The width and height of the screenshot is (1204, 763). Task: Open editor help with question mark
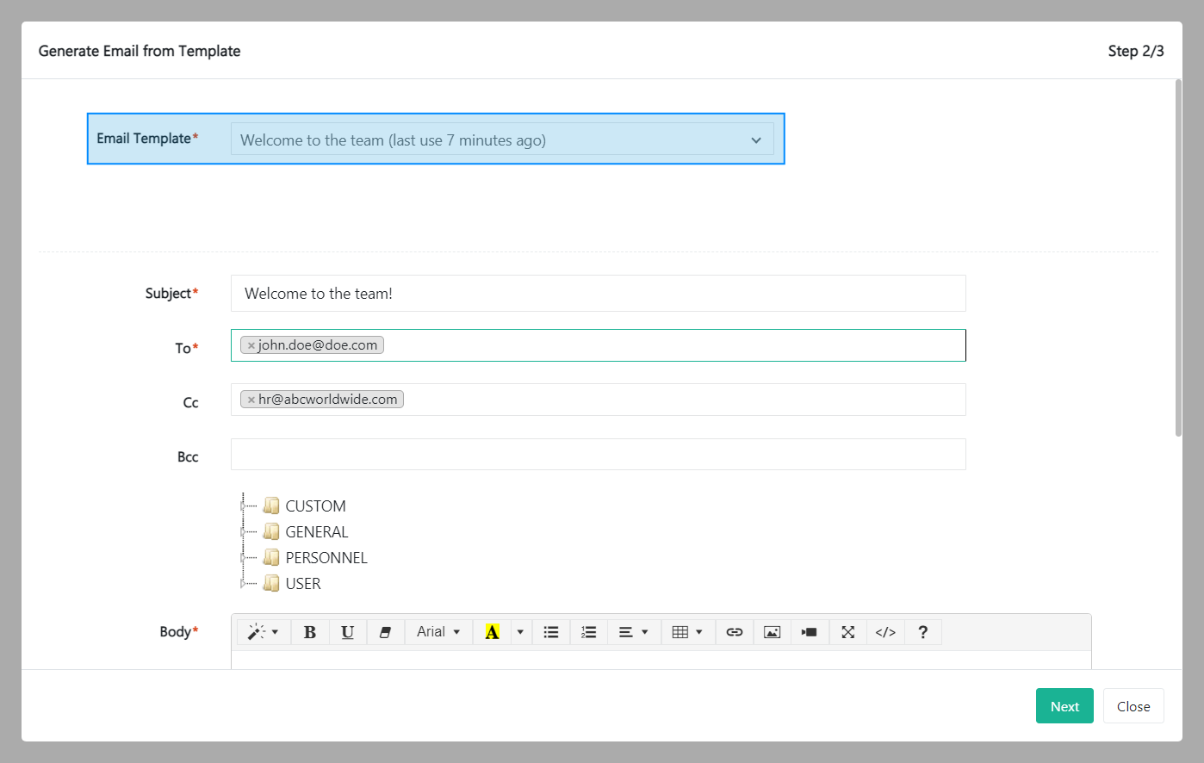923,632
